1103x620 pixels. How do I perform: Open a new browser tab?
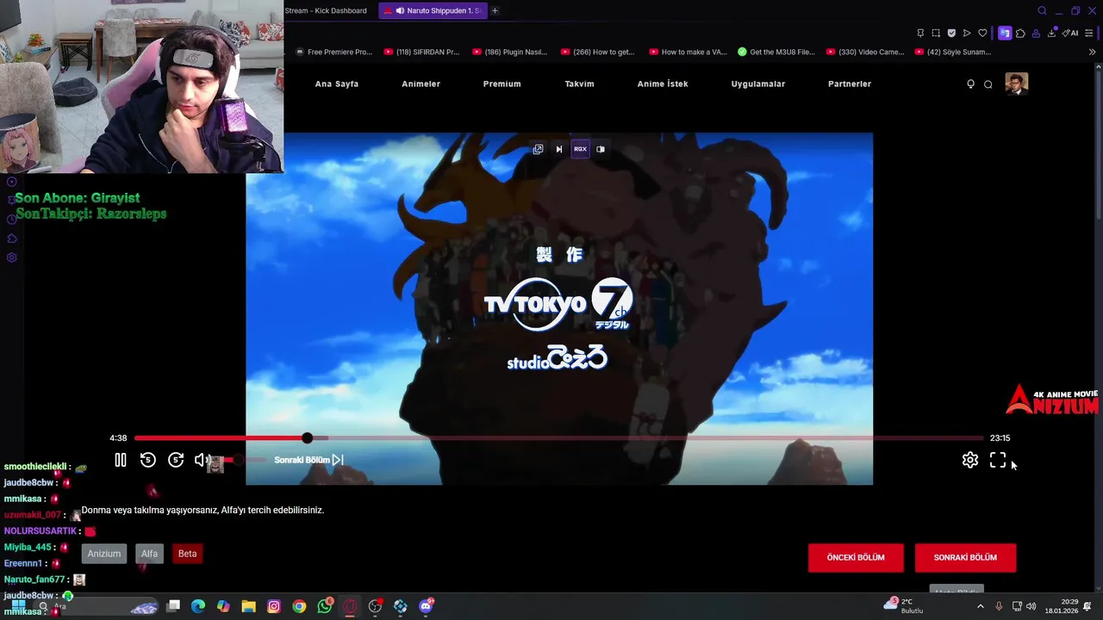point(495,10)
